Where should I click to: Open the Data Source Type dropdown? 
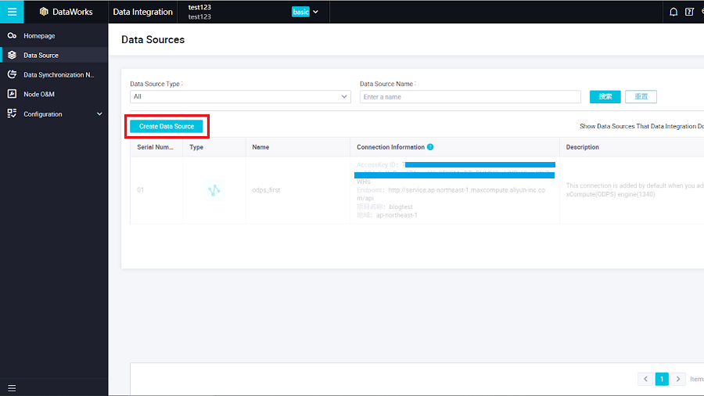pos(239,97)
